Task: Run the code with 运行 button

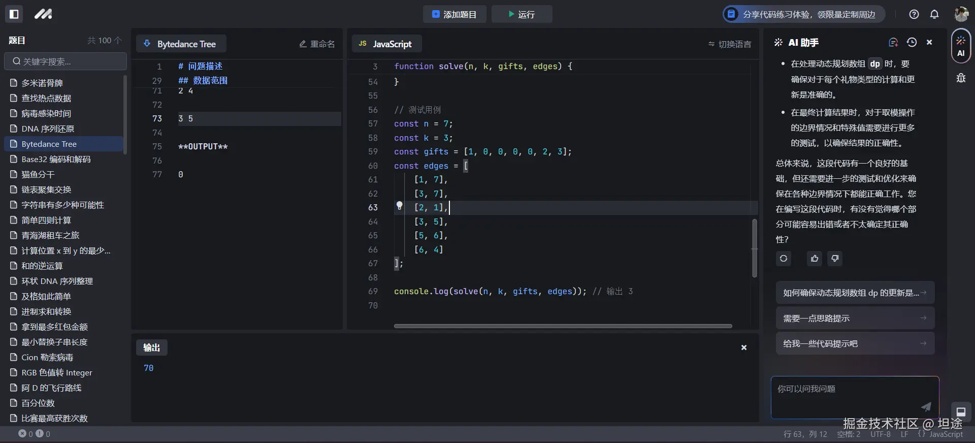Action: tap(522, 14)
